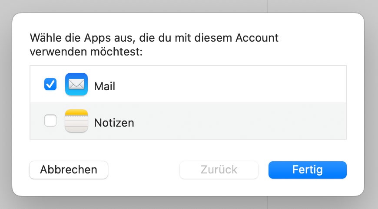Click the yellow Notizen notepad icon

click(76, 121)
